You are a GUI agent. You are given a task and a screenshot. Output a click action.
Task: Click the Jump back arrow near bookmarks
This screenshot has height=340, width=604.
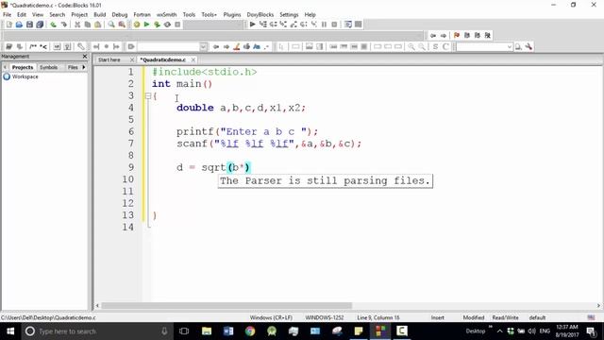point(433,35)
